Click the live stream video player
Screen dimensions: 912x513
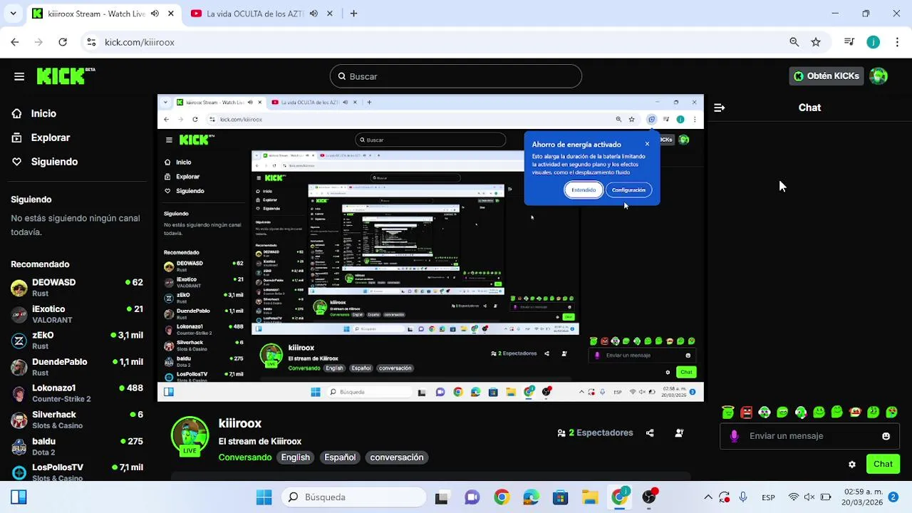point(430,248)
